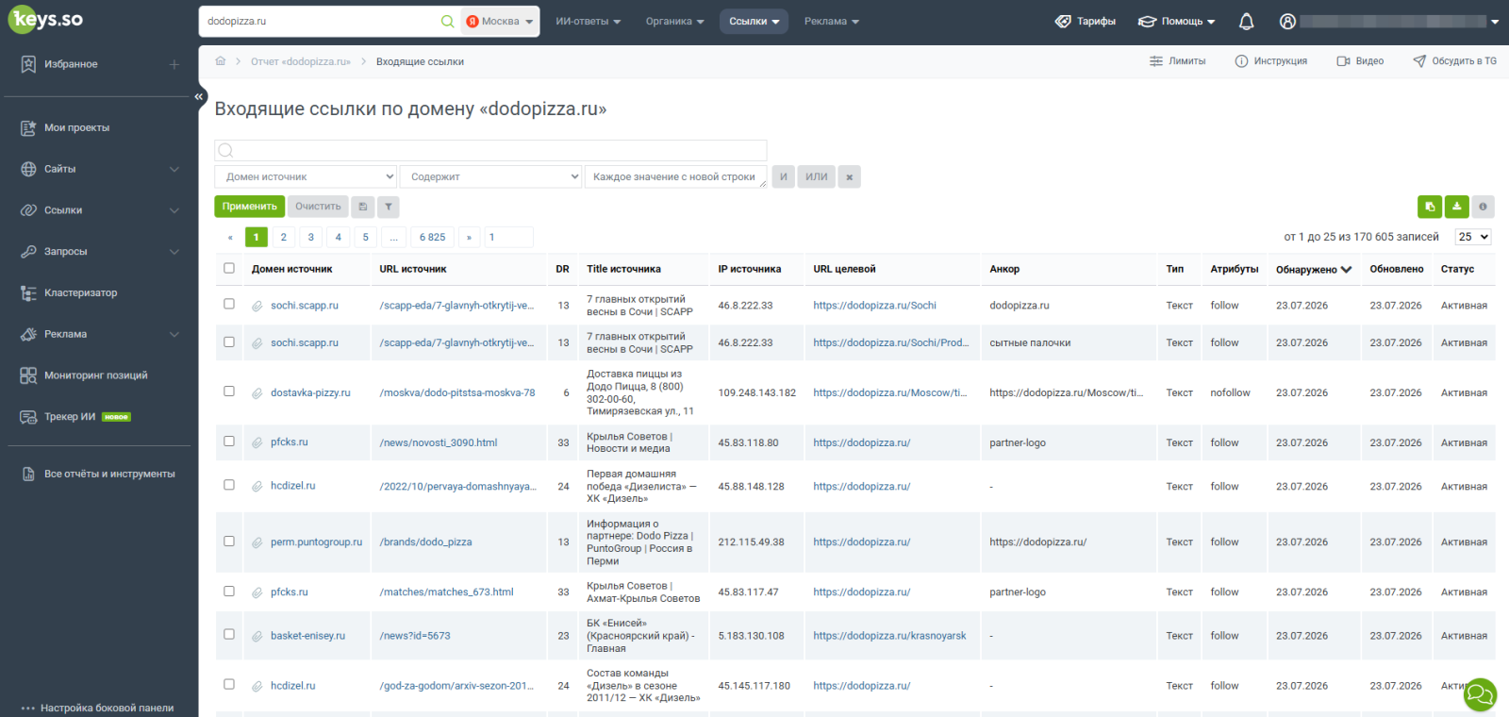Click link icon beside basket-enisey.ru
Image resolution: width=1509 pixels, height=717 pixels.
[257, 637]
